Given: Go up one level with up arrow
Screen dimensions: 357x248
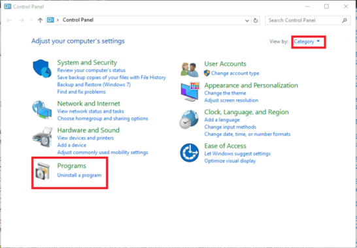Looking at the screenshot, I should pyautogui.click(x=40, y=20).
